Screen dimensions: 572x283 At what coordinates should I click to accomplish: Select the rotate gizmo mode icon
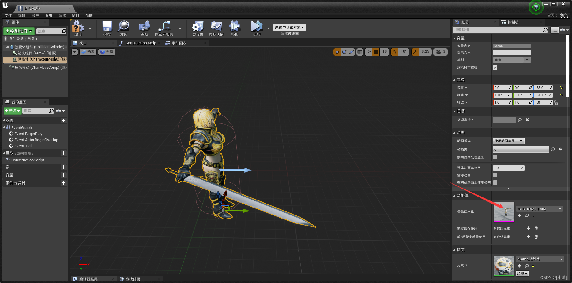point(344,52)
